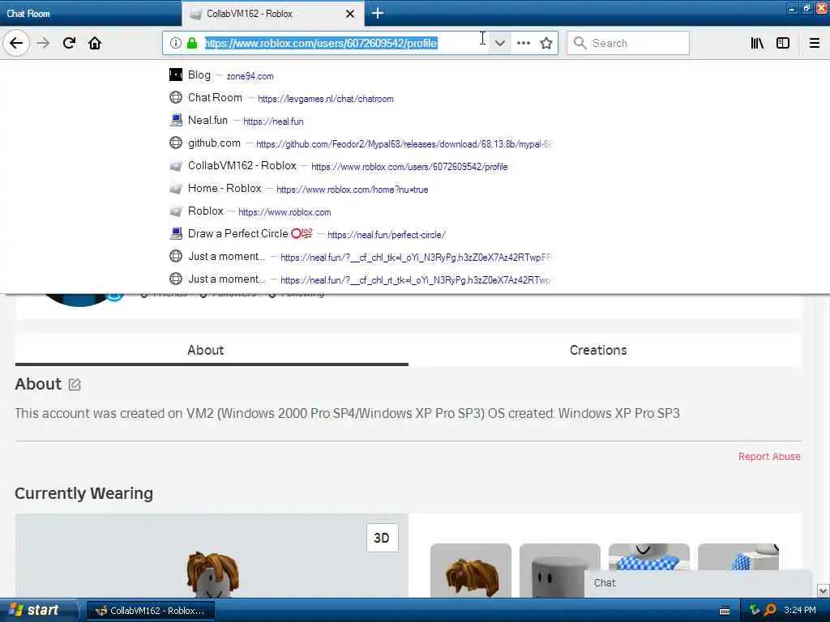Collapse the address bar history dropdown
This screenshot has height=622, width=830.
499,43
